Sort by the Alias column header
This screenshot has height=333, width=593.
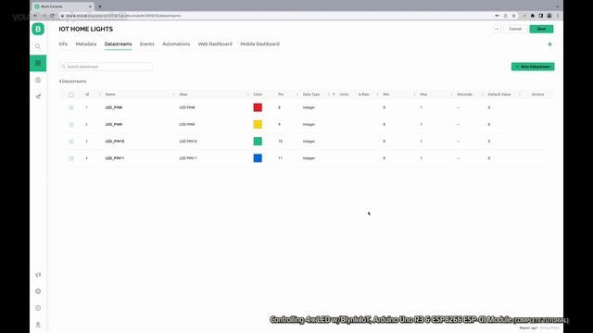point(183,94)
